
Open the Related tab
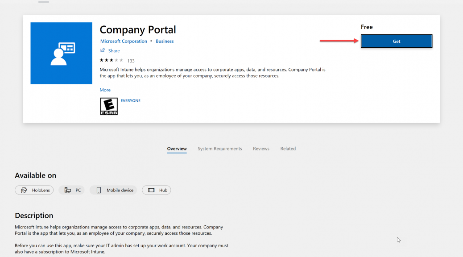click(x=288, y=149)
